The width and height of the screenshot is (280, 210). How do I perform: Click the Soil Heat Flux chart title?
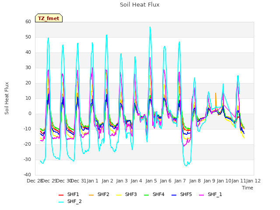click(x=140, y=5)
